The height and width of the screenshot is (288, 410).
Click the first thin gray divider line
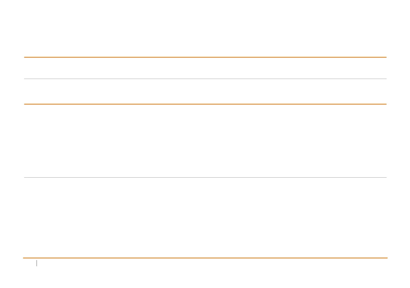pyautogui.click(x=205, y=79)
